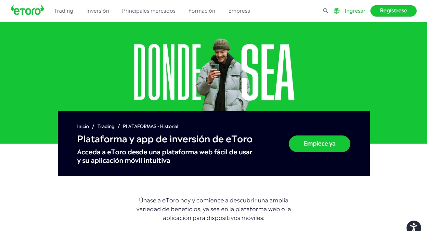Click the Ingresar login link
Image resolution: width=427 pixels, height=231 pixels.
point(355,11)
